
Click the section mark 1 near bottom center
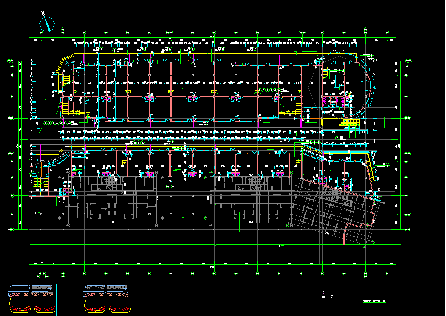(x=280, y=246)
